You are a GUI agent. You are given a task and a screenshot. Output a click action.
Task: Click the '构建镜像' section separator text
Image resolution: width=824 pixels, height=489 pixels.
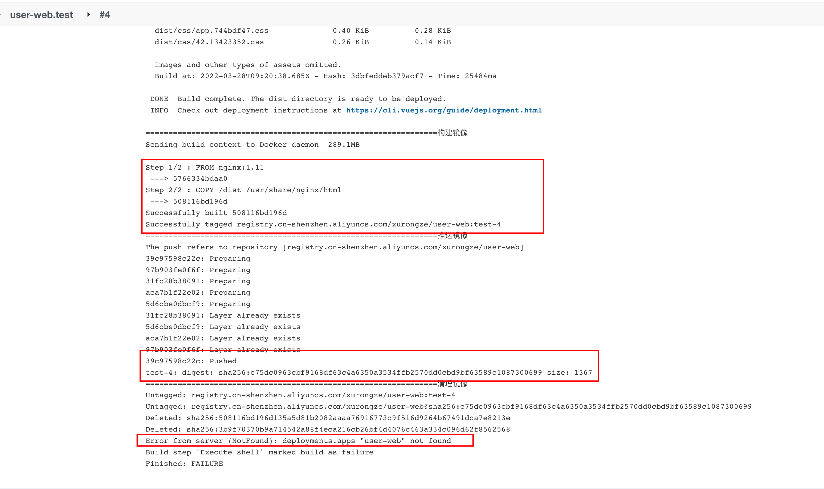(452, 133)
